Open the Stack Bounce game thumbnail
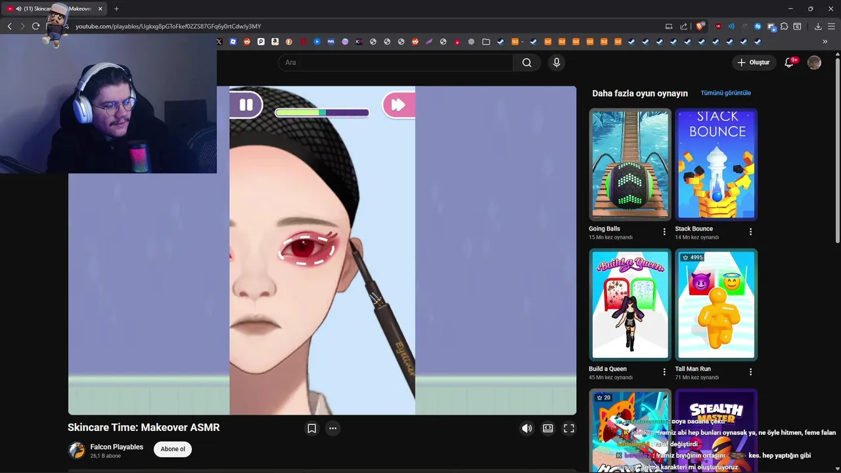This screenshot has width=841, height=473. [x=716, y=164]
